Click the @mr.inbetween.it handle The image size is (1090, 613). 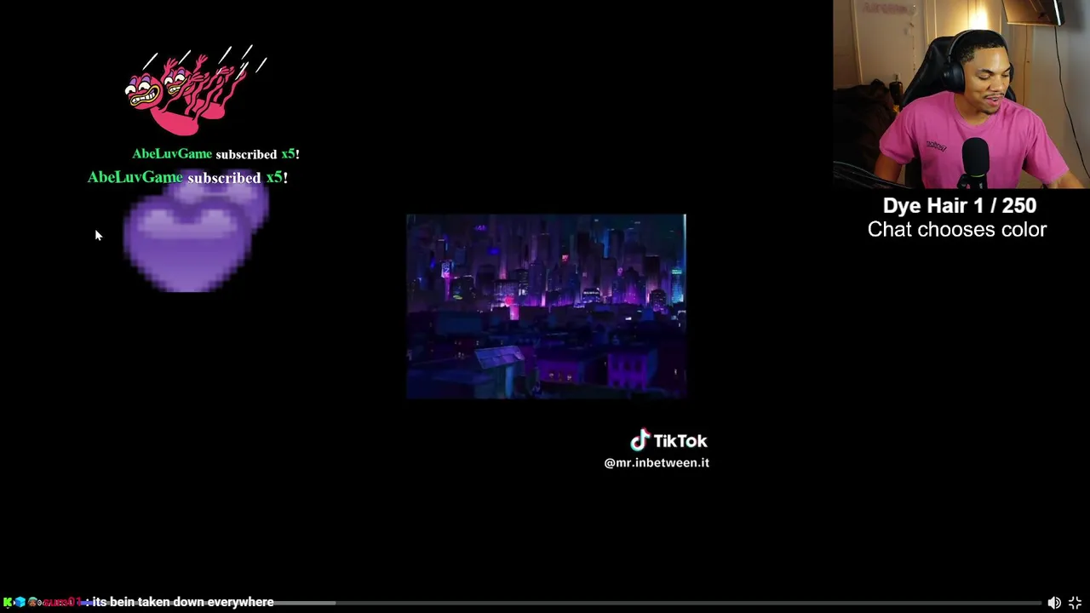(x=657, y=462)
